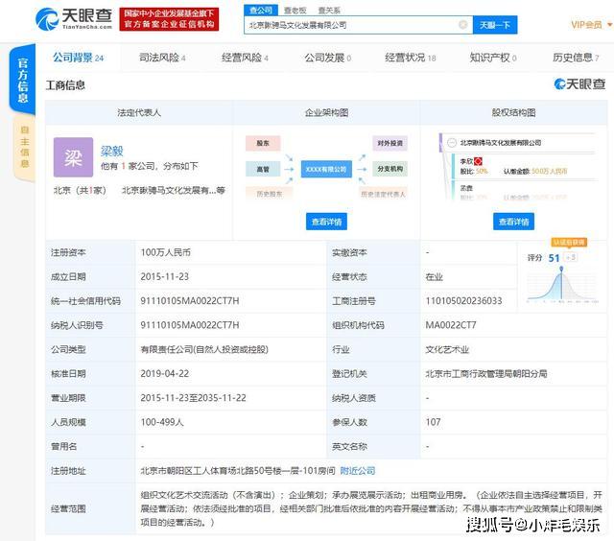Click the registered address text
This screenshot has height=541, width=614.
pos(238,471)
